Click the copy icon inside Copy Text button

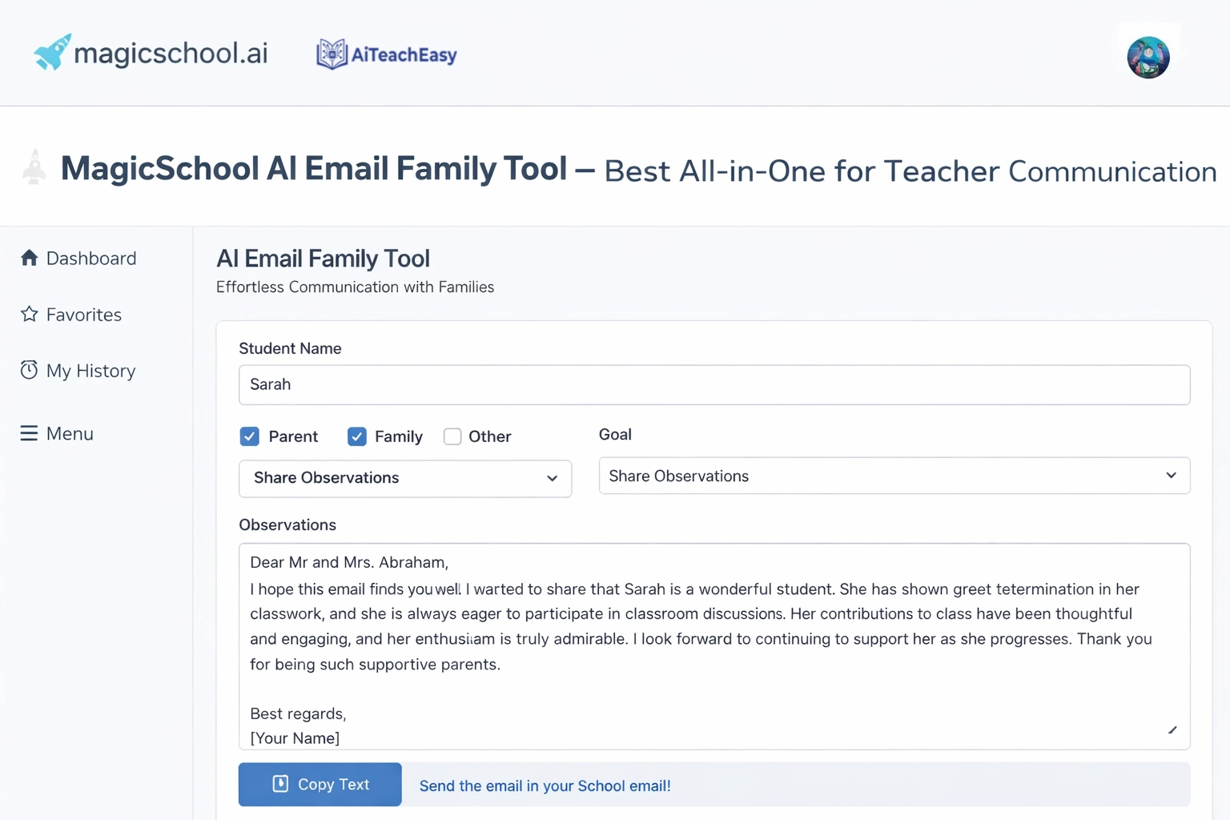(282, 784)
